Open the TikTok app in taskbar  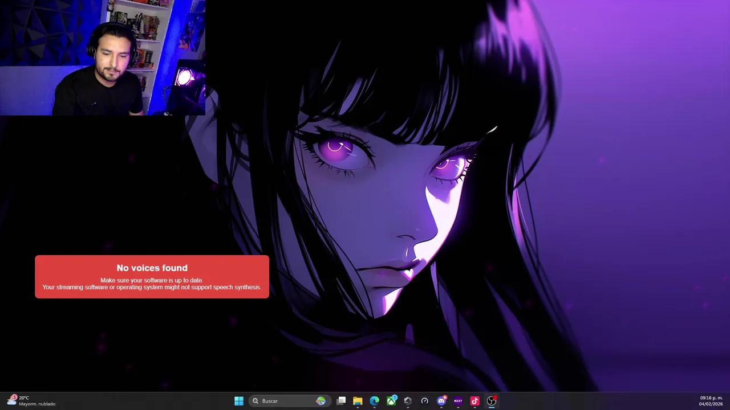(x=474, y=401)
